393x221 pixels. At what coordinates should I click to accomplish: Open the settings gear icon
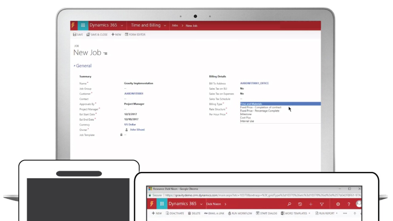point(338,204)
